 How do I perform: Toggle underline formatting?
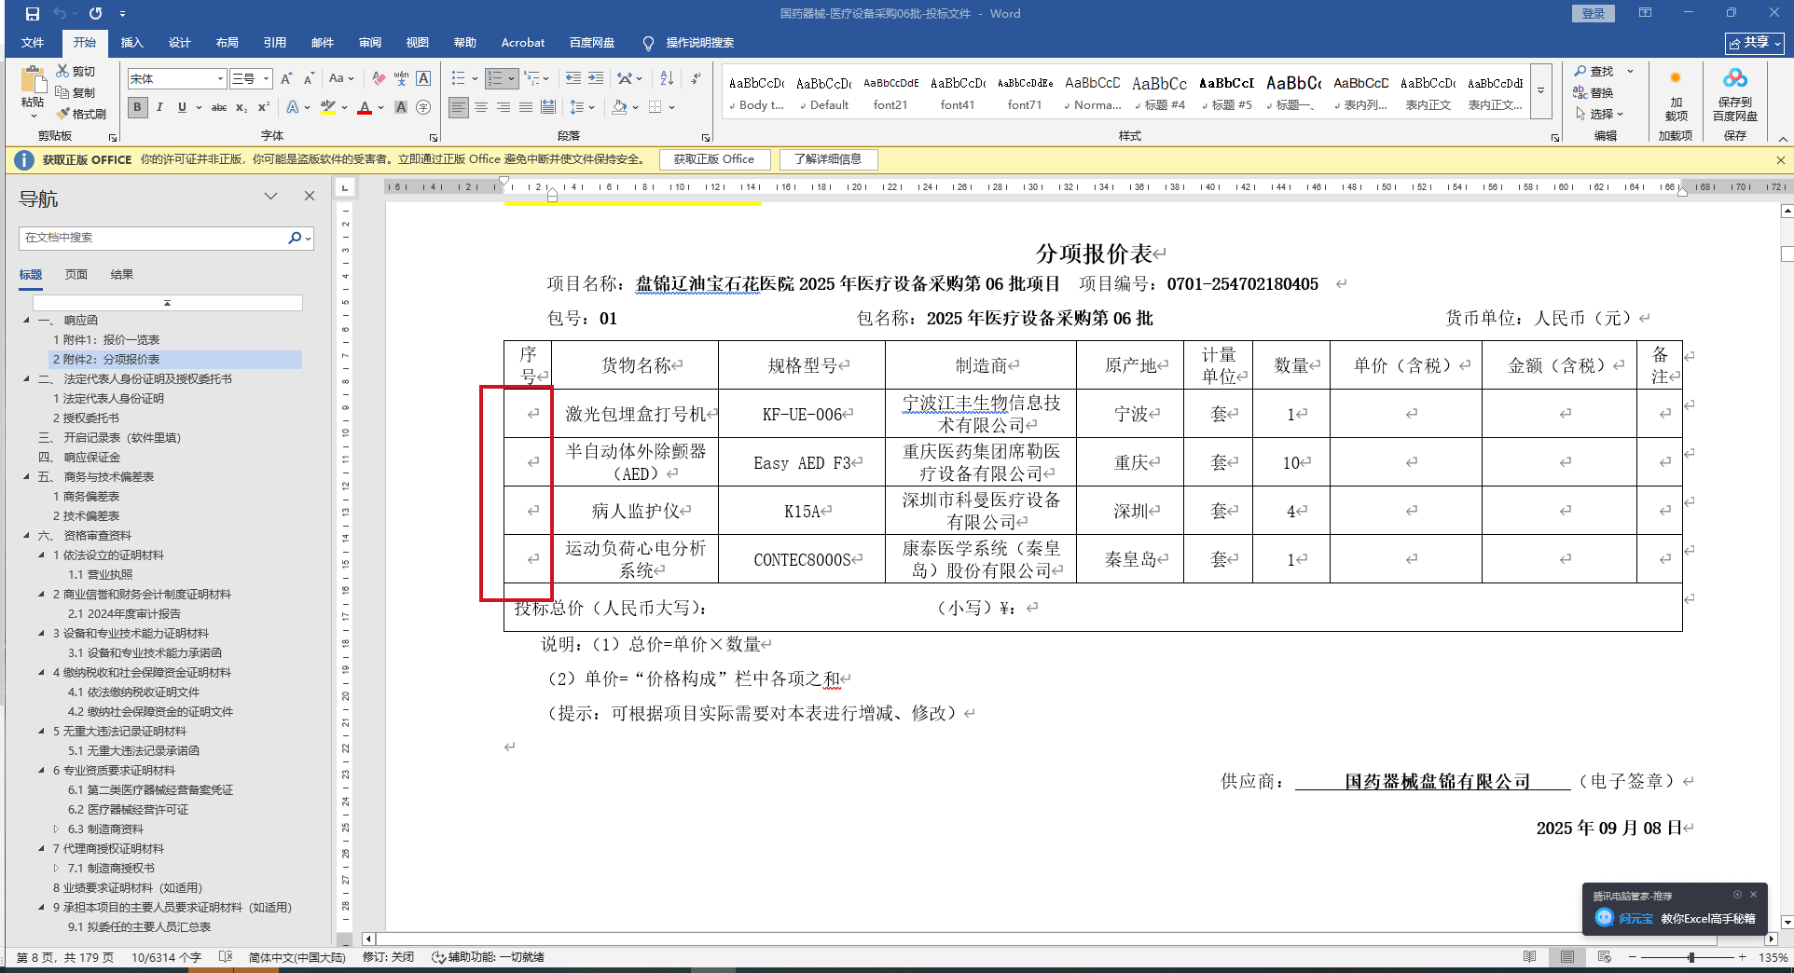tap(182, 108)
